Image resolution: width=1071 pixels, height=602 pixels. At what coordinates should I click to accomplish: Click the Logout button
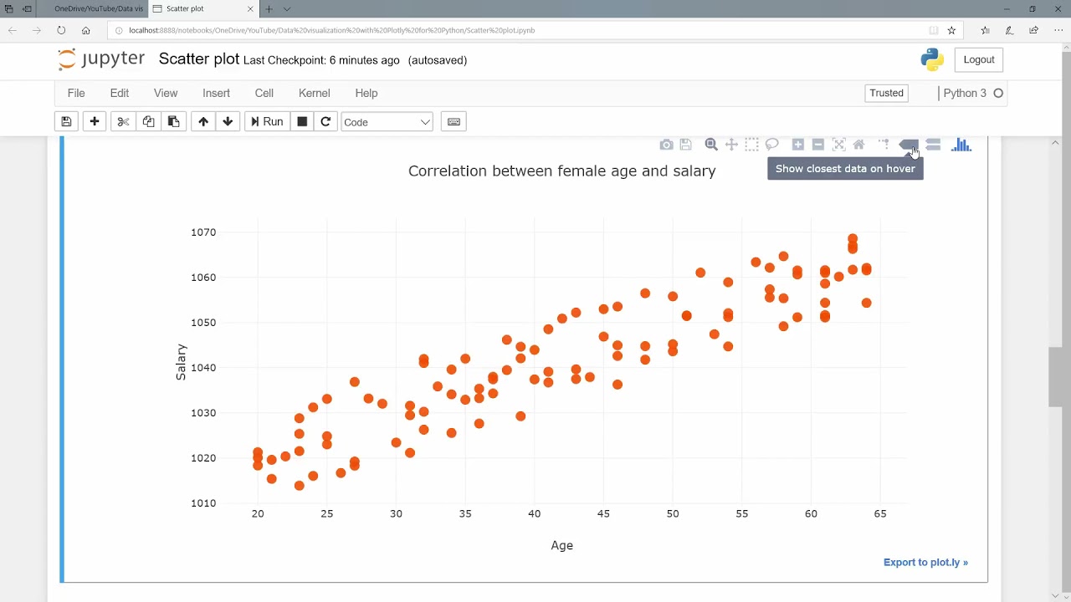tap(979, 59)
